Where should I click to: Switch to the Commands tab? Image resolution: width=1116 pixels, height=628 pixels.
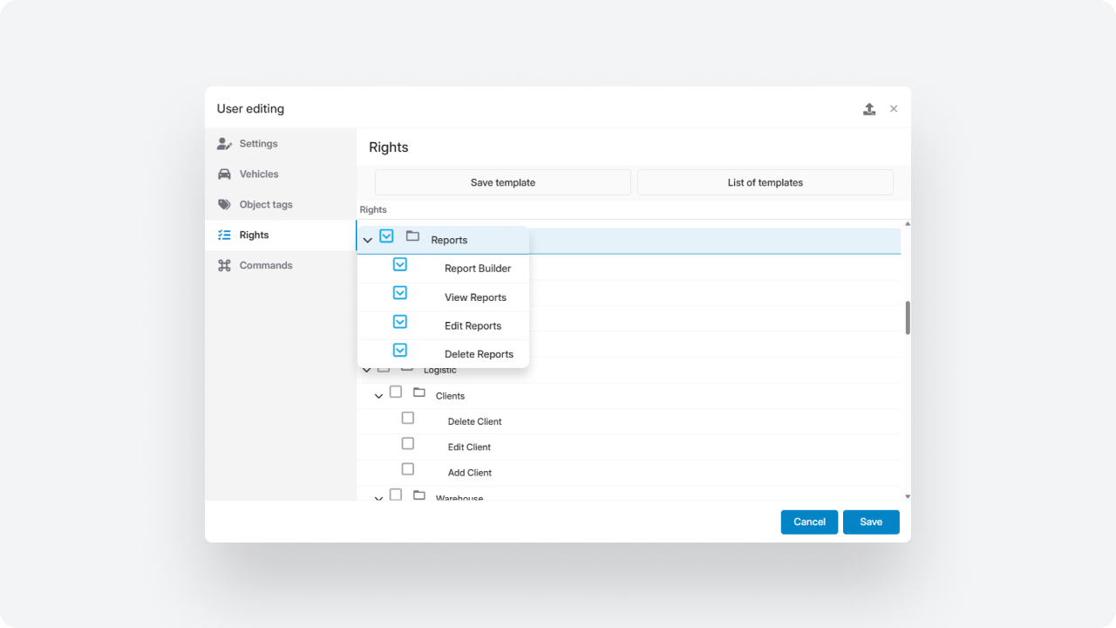(266, 266)
